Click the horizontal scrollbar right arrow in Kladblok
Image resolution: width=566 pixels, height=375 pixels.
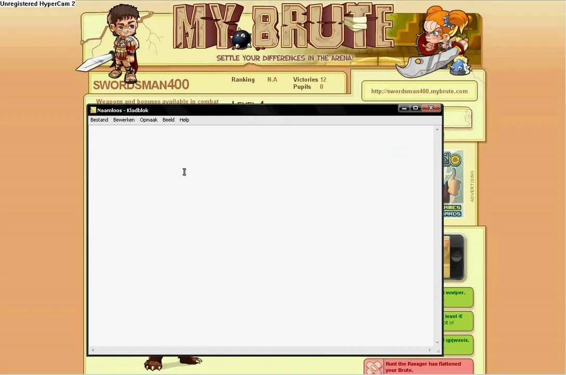point(430,350)
